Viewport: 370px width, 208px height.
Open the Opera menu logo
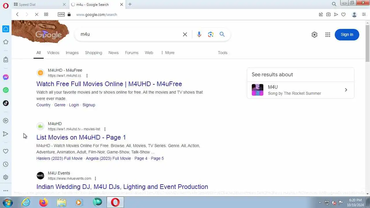coord(6,5)
